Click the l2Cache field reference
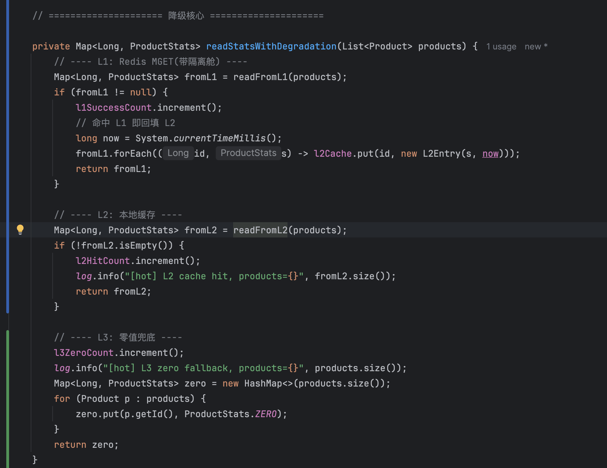607x468 pixels. tap(333, 154)
